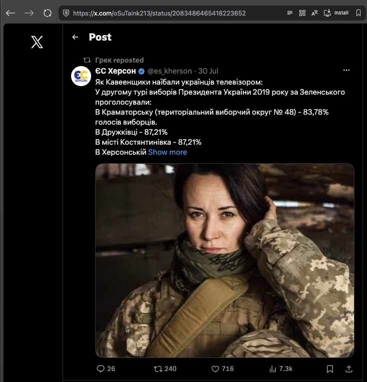Open the three-dot more options menu

coord(346,70)
